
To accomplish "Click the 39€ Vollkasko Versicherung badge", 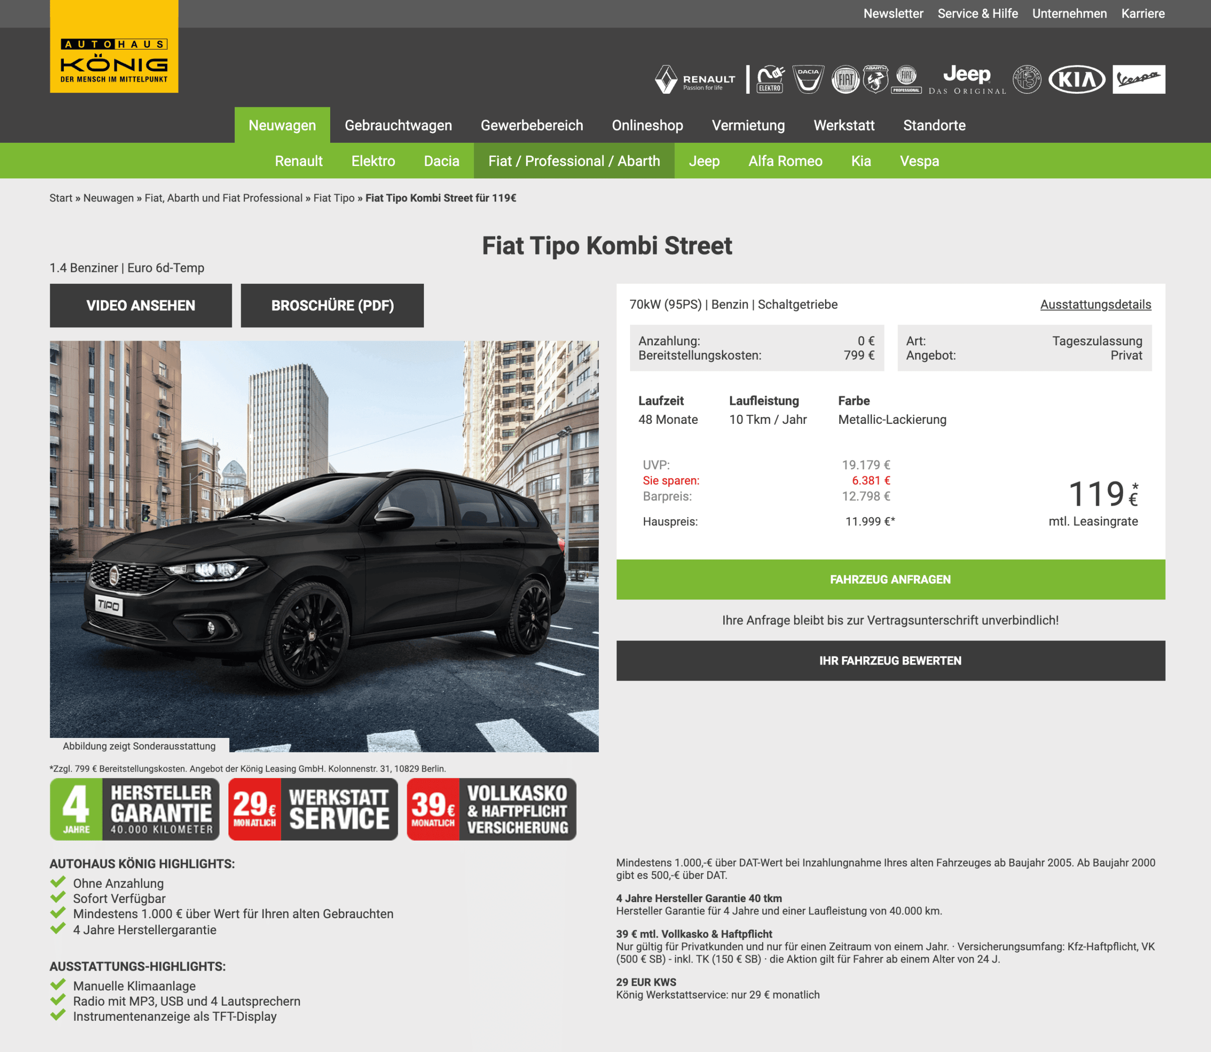I will [491, 809].
